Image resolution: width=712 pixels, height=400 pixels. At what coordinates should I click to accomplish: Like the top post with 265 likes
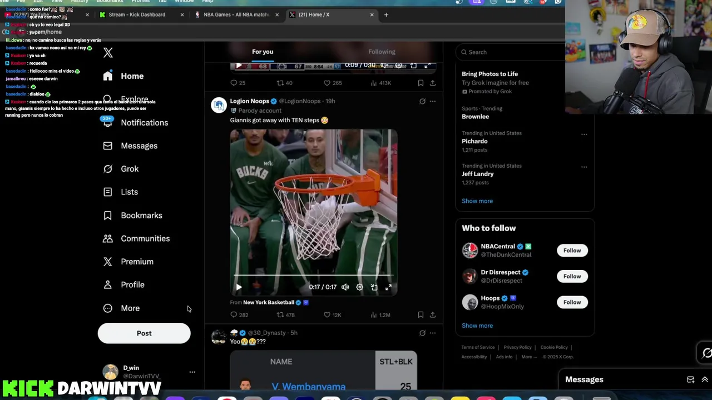click(332, 83)
